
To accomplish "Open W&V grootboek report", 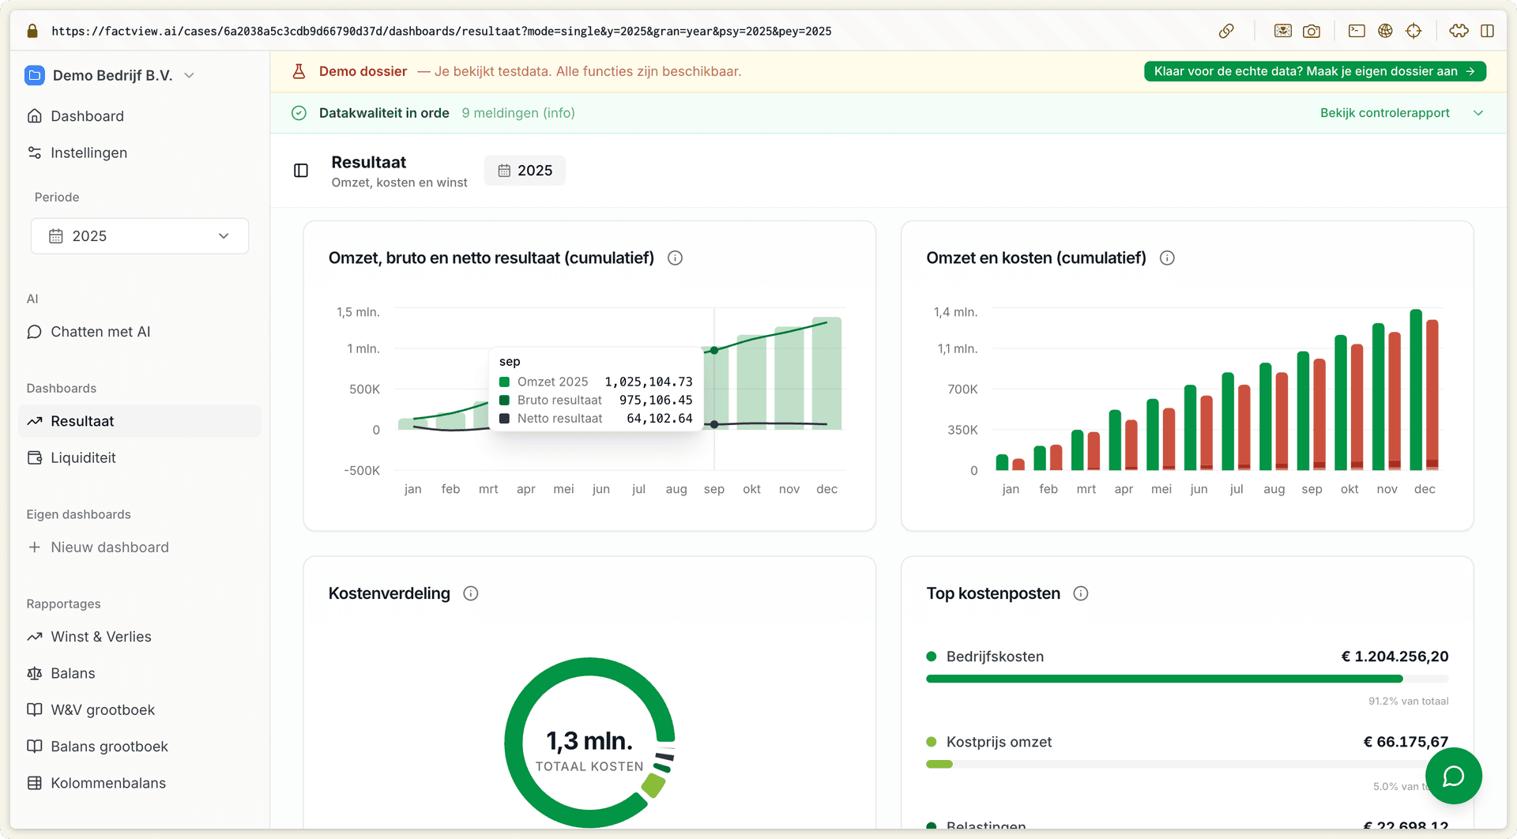I will [x=140, y=709].
